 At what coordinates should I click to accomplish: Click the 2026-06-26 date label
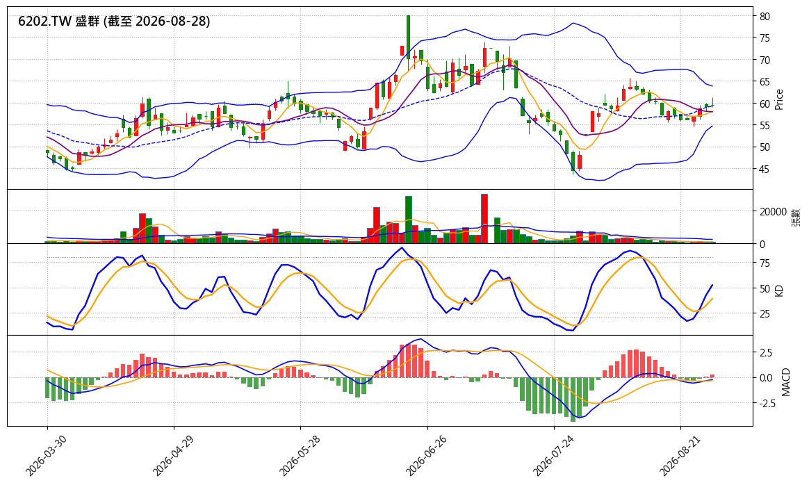pos(425,456)
